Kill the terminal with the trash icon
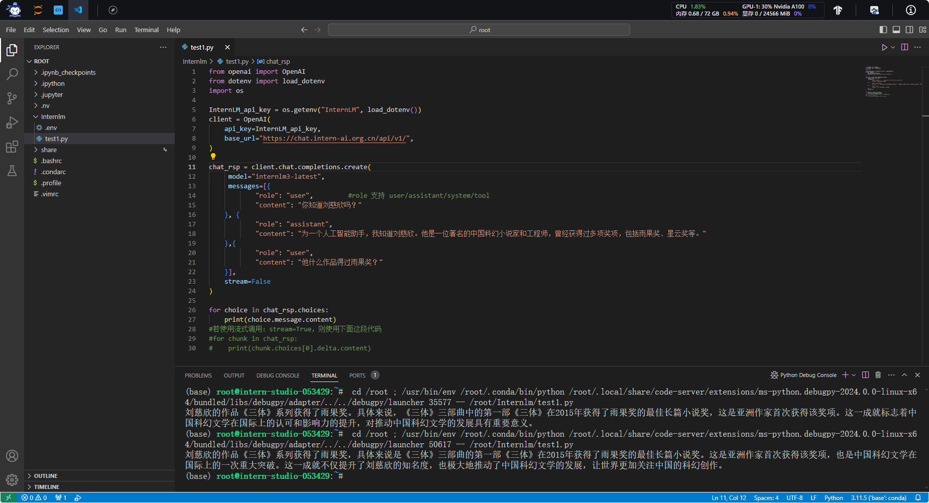 pos(878,375)
